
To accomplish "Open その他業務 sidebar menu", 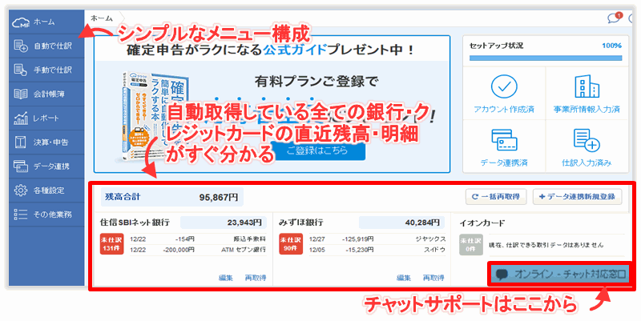I will (46, 215).
